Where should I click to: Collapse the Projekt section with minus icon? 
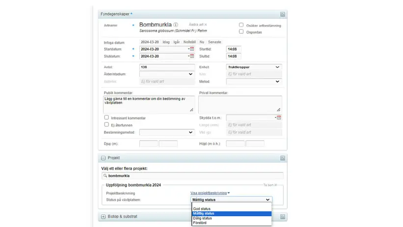pyautogui.click(x=103, y=158)
